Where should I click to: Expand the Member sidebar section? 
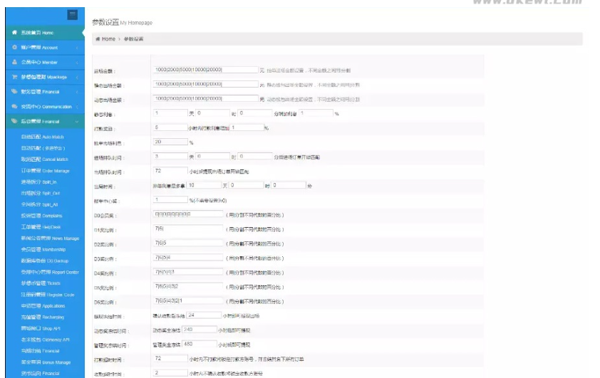click(77, 63)
